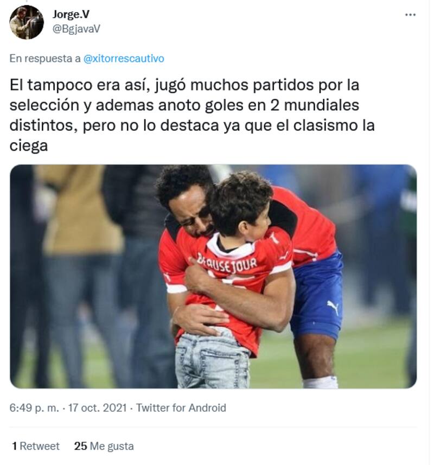Click the BEAUSEJOUR name on the child's jersey

(x=227, y=263)
